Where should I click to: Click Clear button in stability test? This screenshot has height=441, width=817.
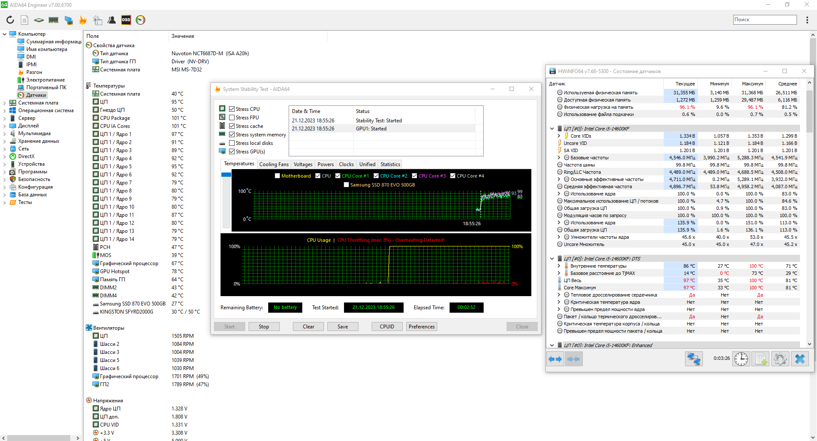point(308,327)
